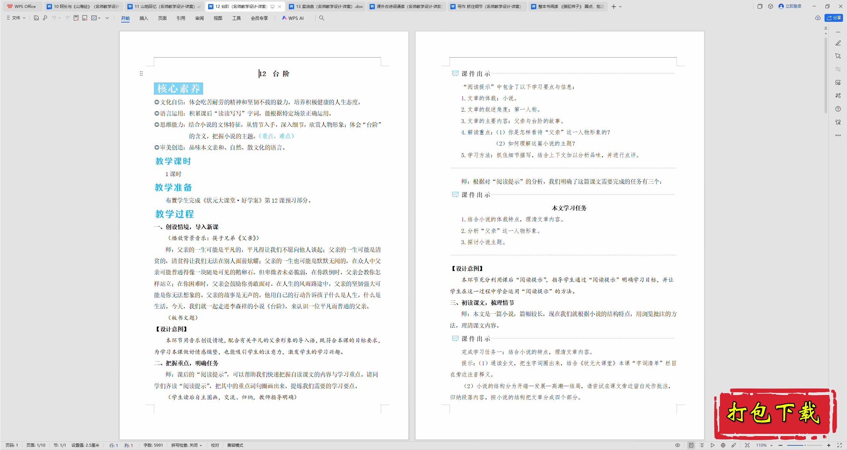Click the Save icon in quick toolbar
847x450 pixels.
click(x=36, y=18)
